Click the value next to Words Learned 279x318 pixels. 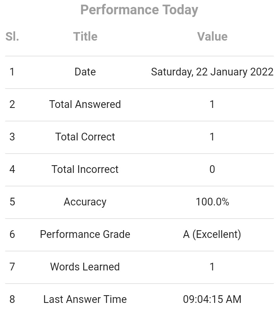click(212, 267)
